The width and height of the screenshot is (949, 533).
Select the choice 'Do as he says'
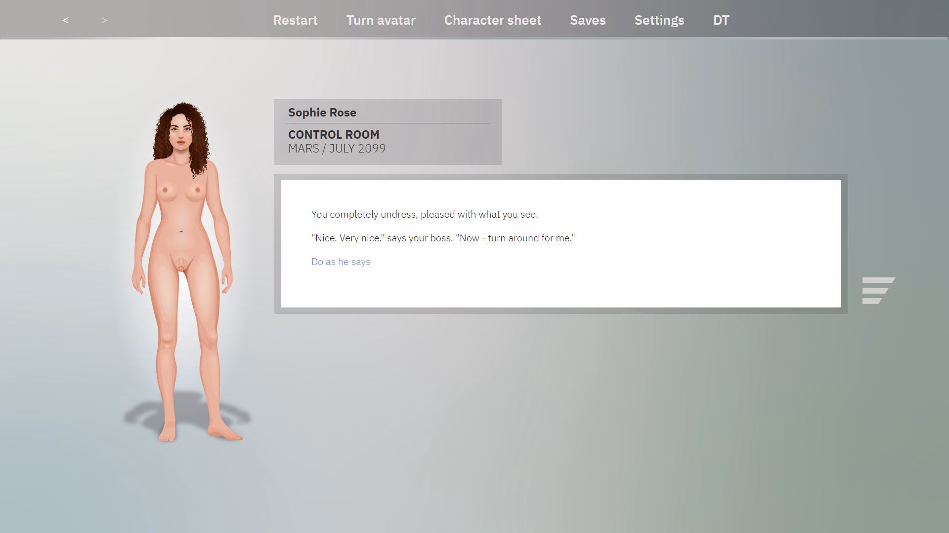coord(341,262)
